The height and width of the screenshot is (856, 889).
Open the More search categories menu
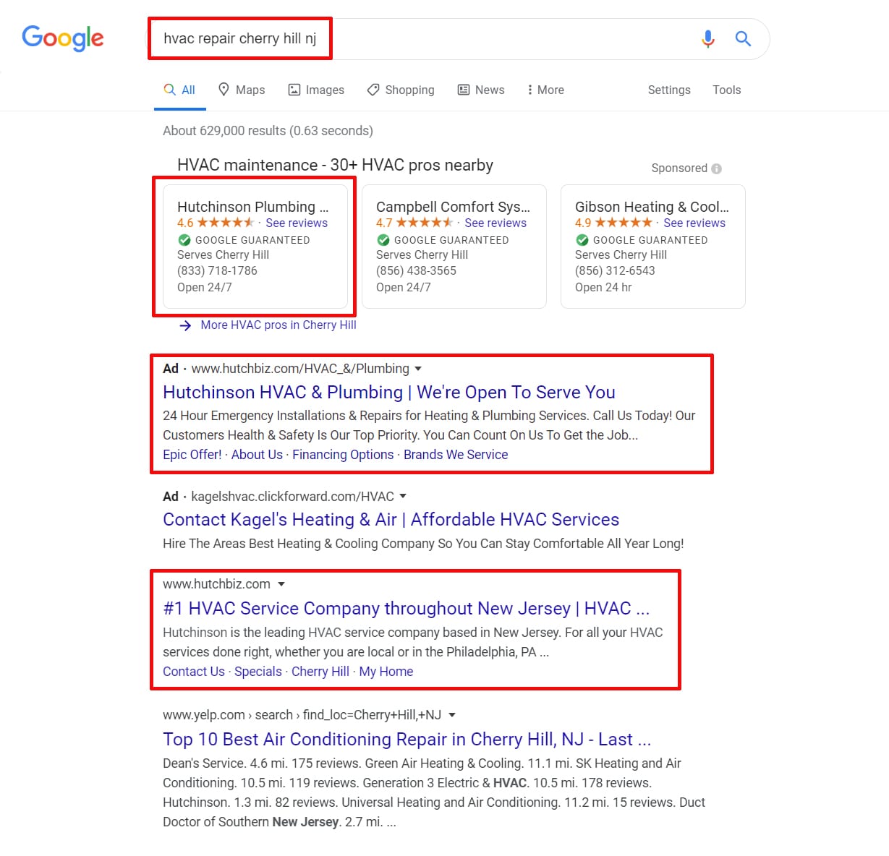point(545,90)
